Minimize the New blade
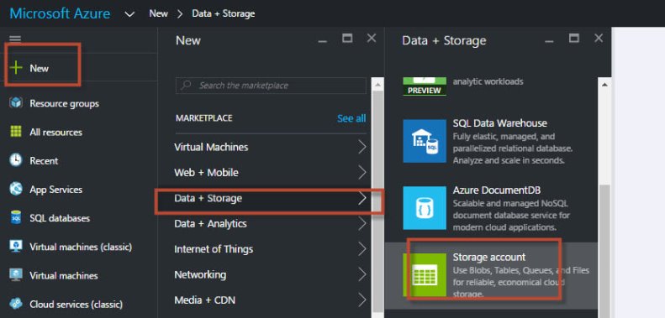Viewport: 665px width, 318px height. (x=323, y=41)
